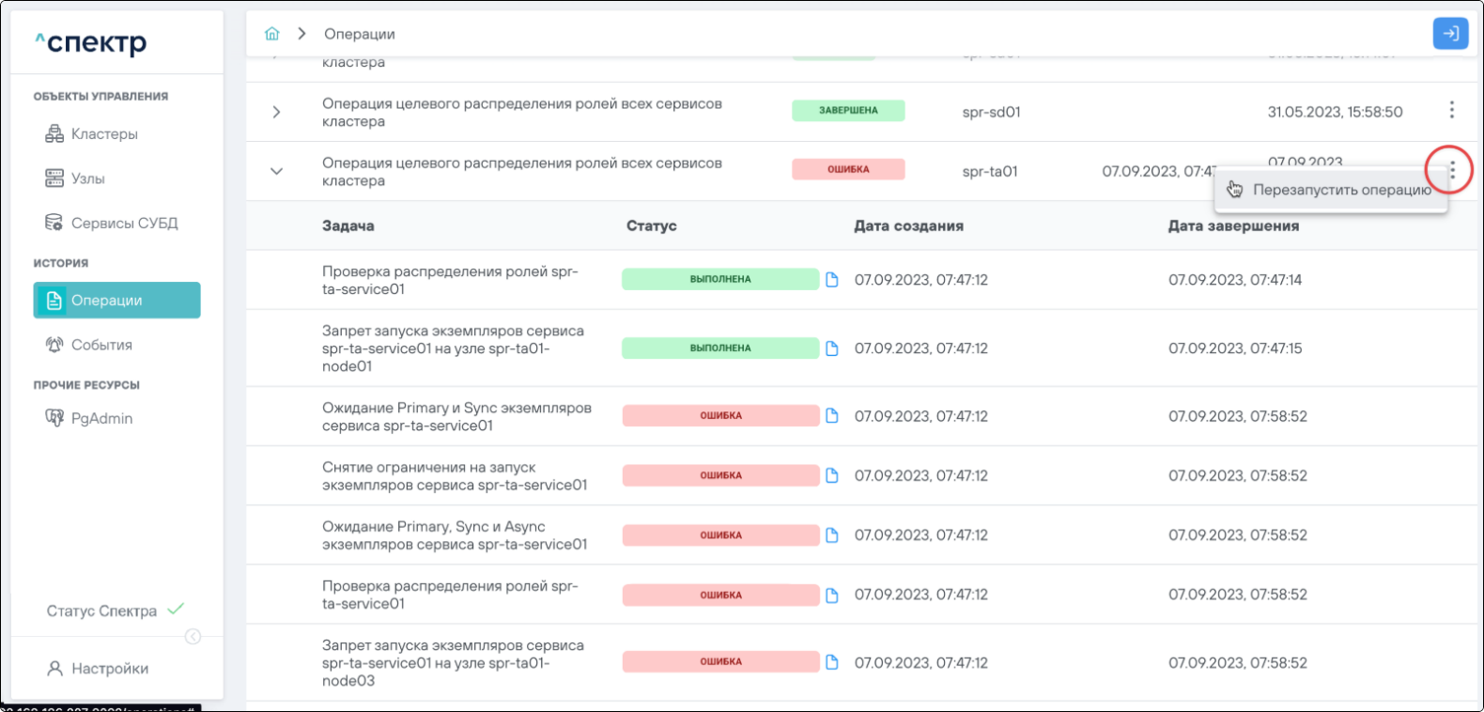Viewport: 1484px width, 712px height.
Task: Collapse the sidebar with the round arrow icon
Action: click(193, 637)
